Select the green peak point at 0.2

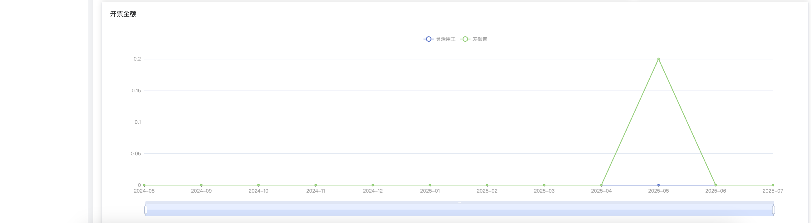tap(658, 59)
